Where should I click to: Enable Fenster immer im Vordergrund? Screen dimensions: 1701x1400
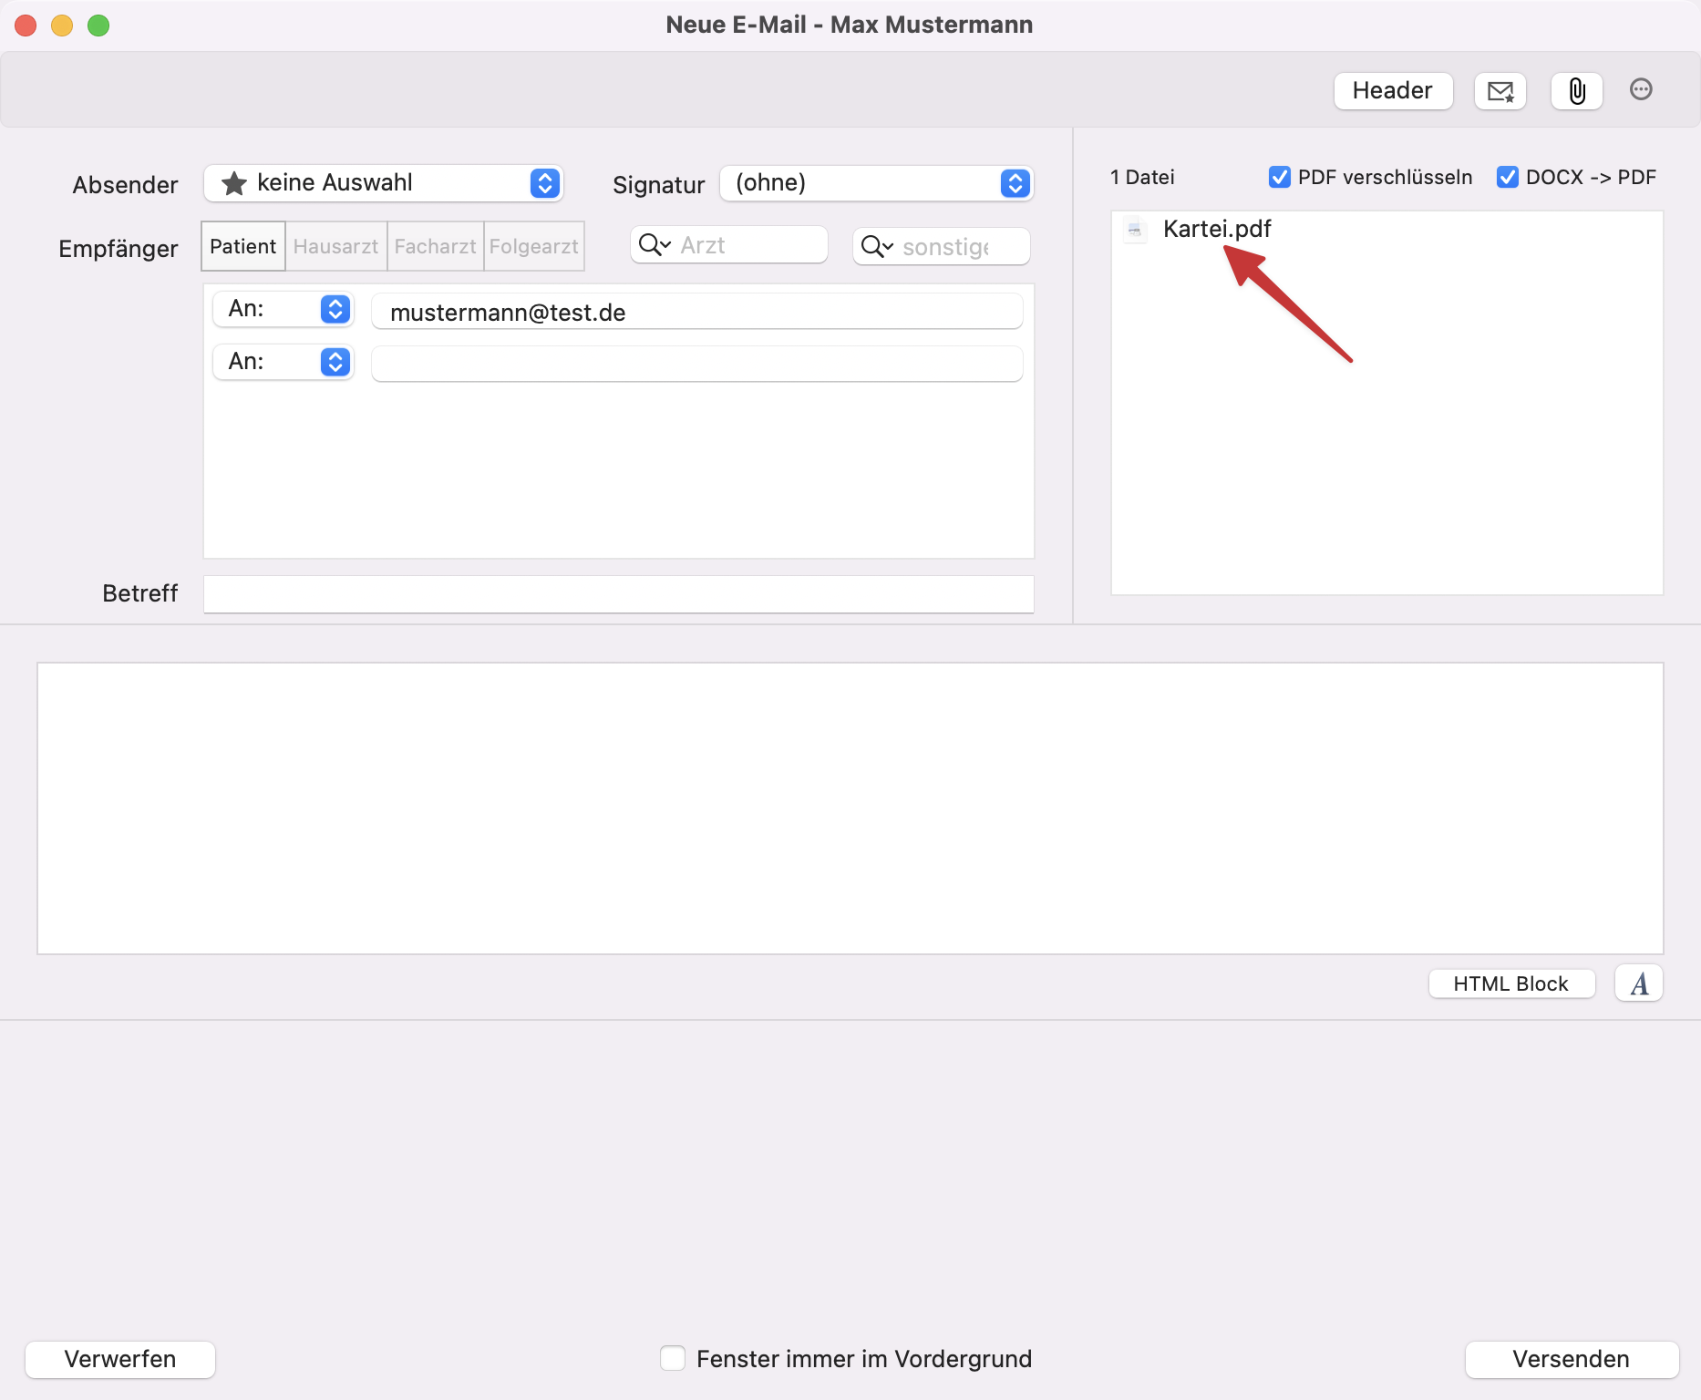click(673, 1358)
